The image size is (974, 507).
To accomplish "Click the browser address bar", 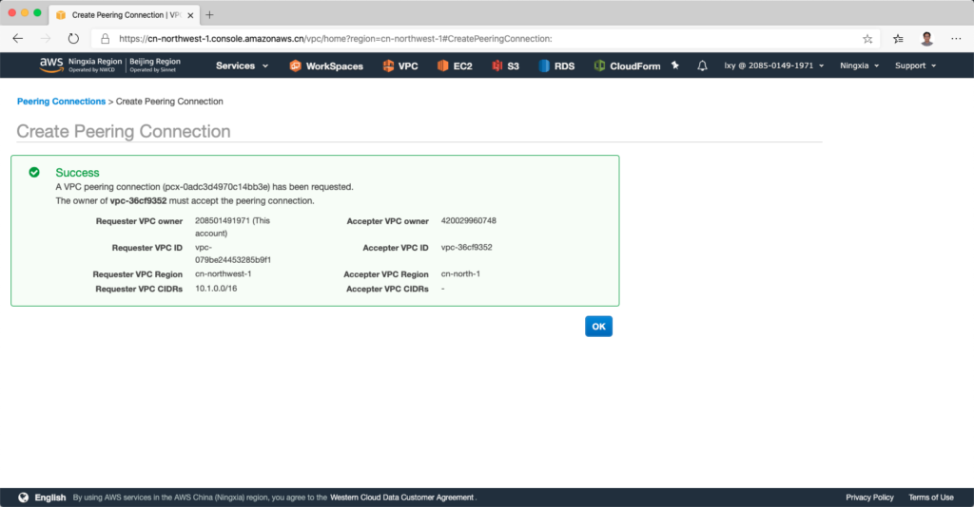I will pyautogui.click(x=476, y=39).
